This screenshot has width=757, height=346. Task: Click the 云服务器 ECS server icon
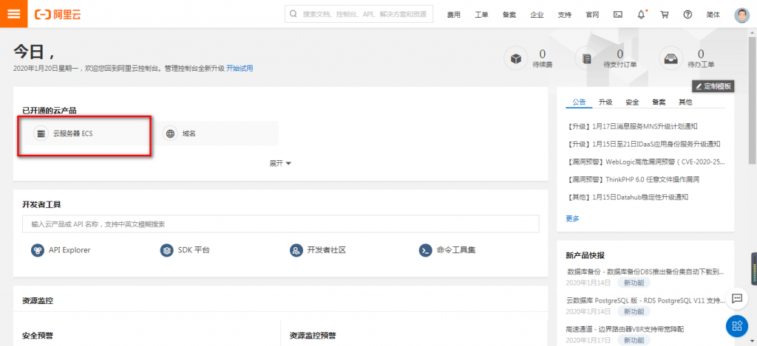41,134
